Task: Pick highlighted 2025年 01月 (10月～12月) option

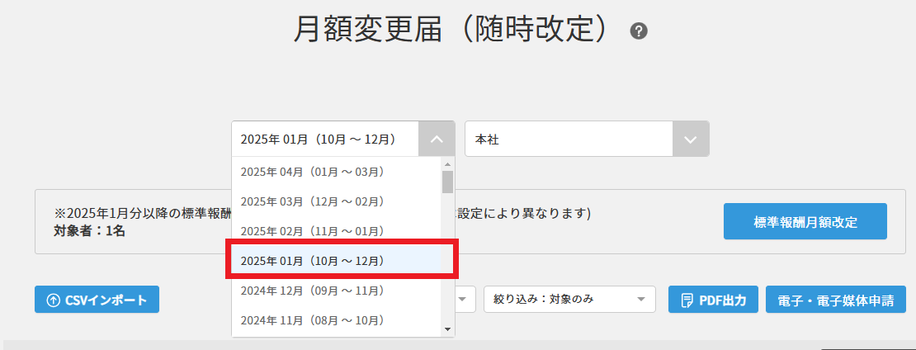Action: pos(313,261)
